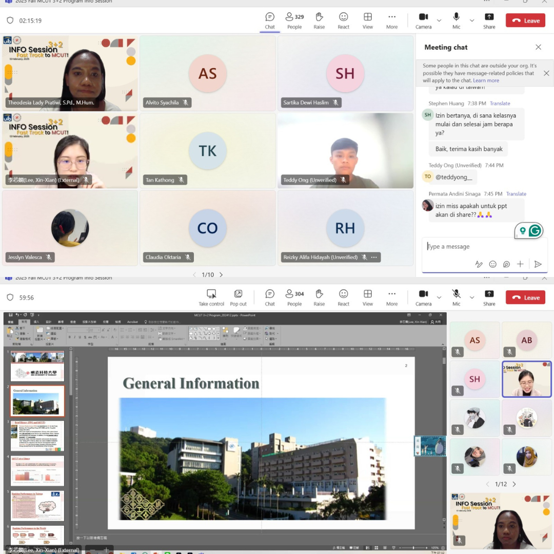Open View layout options in top window
This screenshot has height=554, width=554.
367,21
